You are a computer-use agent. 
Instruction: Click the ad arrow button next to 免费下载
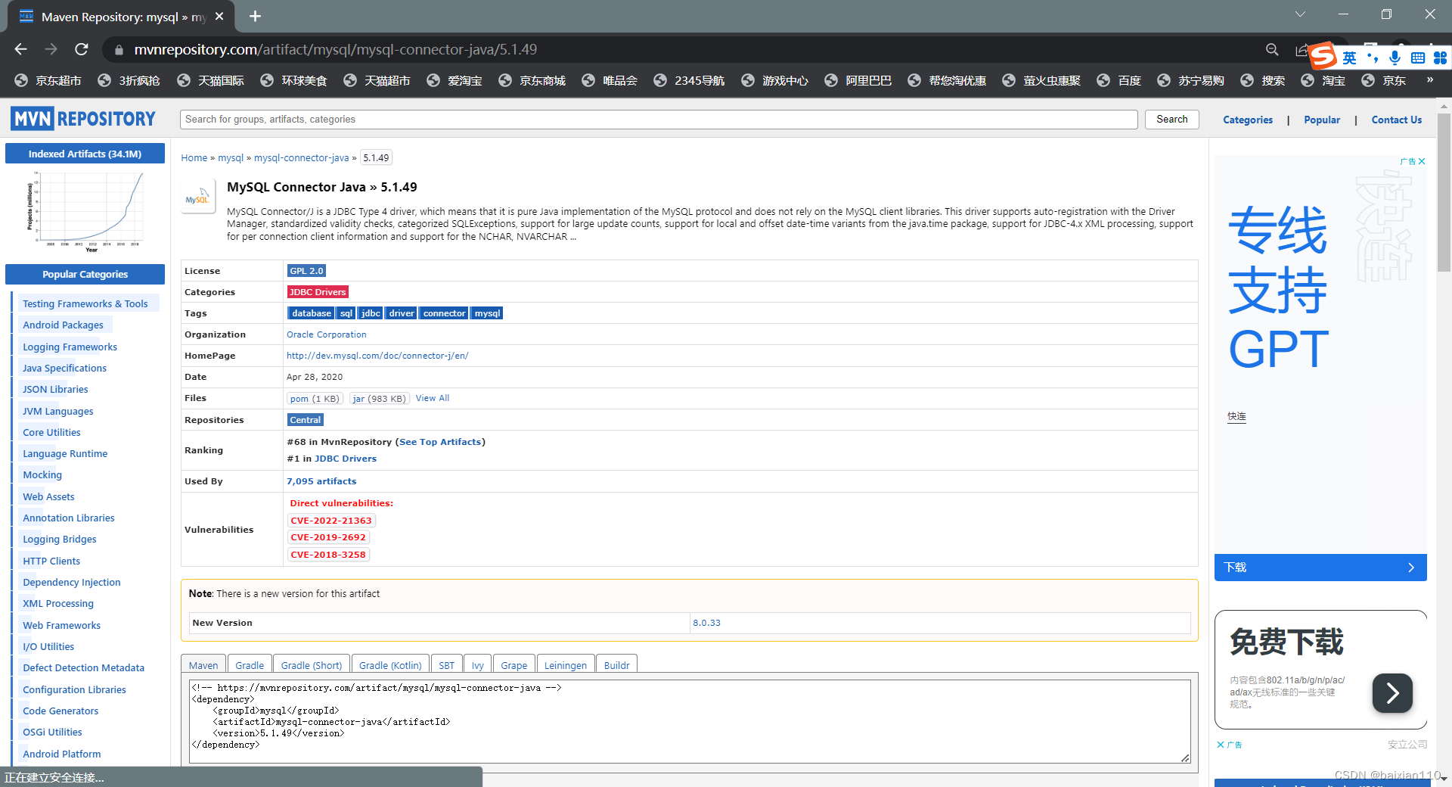[x=1392, y=693]
